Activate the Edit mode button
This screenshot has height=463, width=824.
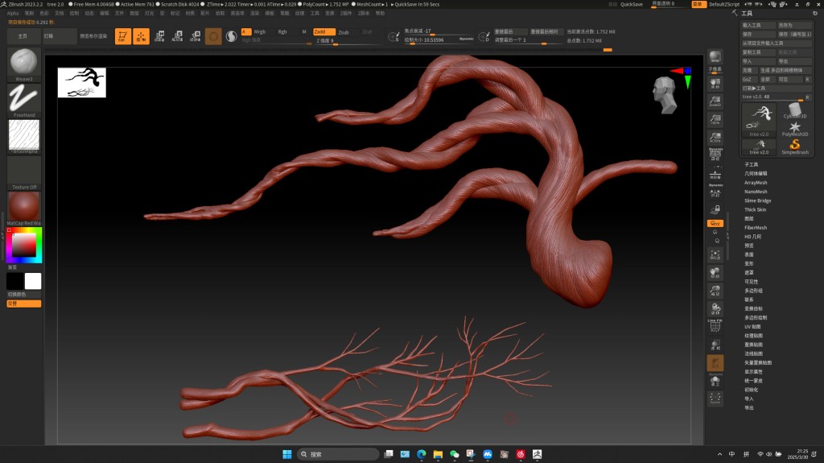click(122, 36)
